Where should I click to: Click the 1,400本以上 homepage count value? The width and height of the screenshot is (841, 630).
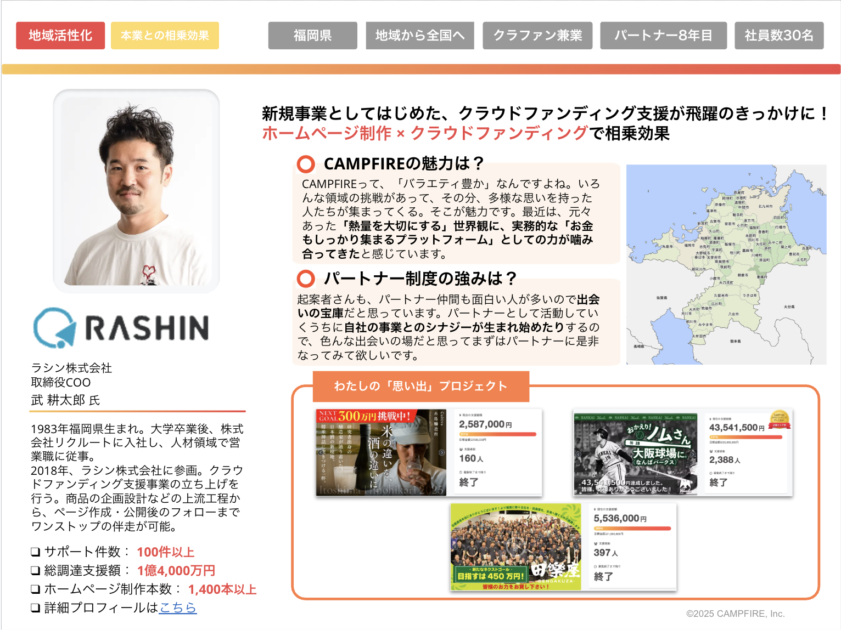[222, 589]
